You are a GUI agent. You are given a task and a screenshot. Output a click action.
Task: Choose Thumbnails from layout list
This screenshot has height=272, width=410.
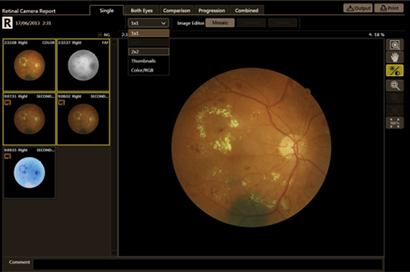[149, 61]
